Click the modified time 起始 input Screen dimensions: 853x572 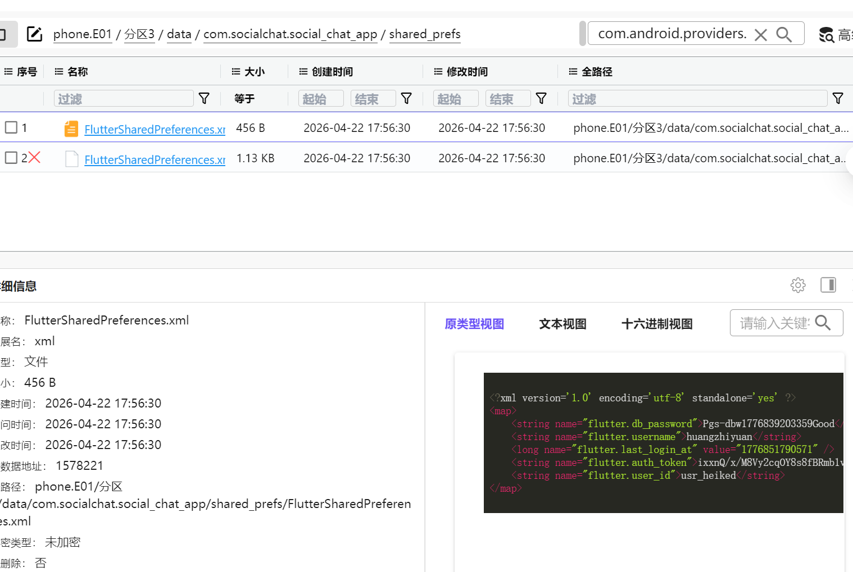click(x=456, y=99)
